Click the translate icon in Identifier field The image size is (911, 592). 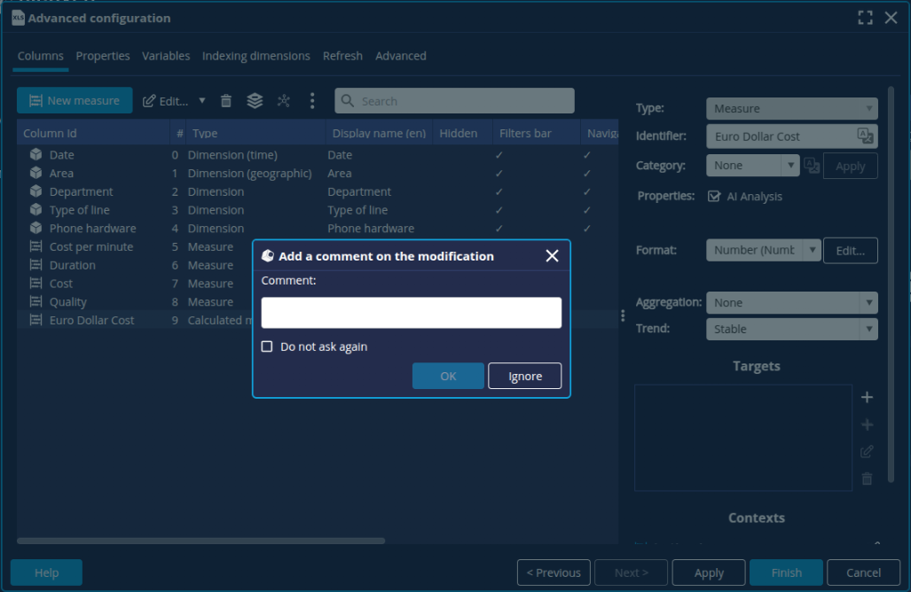(x=865, y=136)
